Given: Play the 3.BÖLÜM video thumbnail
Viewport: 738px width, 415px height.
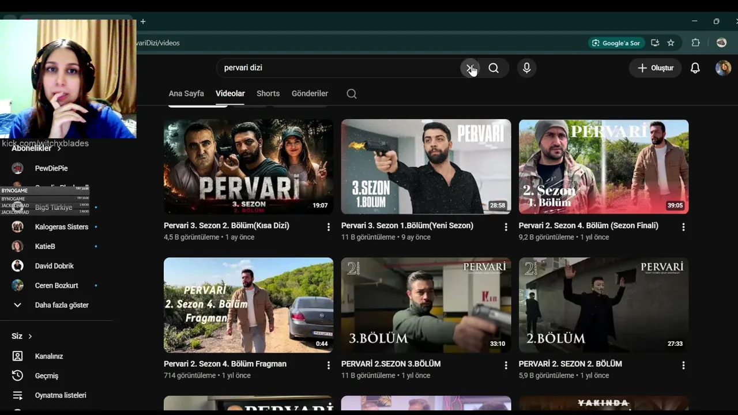Looking at the screenshot, I should pos(426,305).
